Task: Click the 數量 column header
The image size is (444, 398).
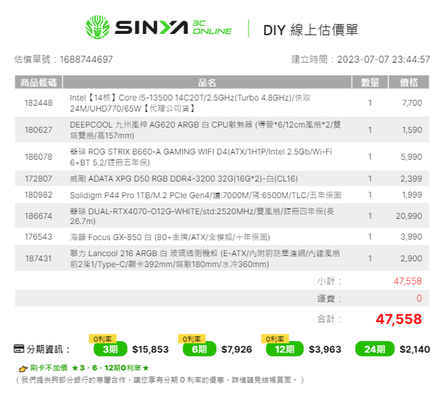Action: (370, 83)
